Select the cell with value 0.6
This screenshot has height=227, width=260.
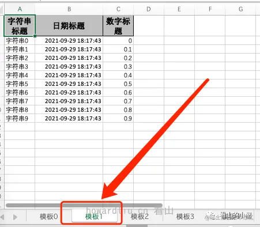pyautogui.click(x=118, y=92)
